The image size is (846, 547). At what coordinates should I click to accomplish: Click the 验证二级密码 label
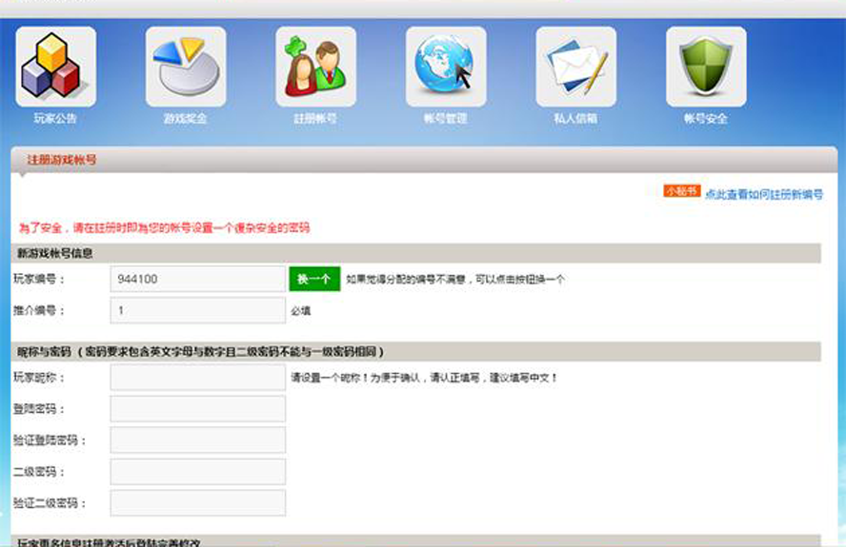[50, 503]
